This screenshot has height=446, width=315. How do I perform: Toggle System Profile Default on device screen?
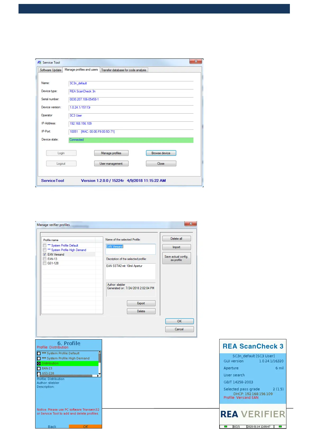[x=39, y=353]
